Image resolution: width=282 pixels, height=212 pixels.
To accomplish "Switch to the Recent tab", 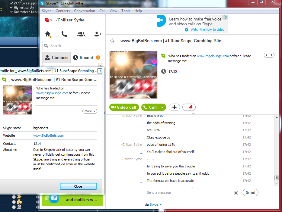I will tap(87, 58).
